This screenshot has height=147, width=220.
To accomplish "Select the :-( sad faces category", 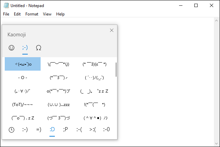I will point(79,130).
